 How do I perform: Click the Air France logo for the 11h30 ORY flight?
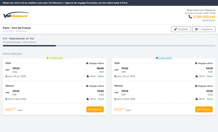pyautogui.click(x=117, y=70)
